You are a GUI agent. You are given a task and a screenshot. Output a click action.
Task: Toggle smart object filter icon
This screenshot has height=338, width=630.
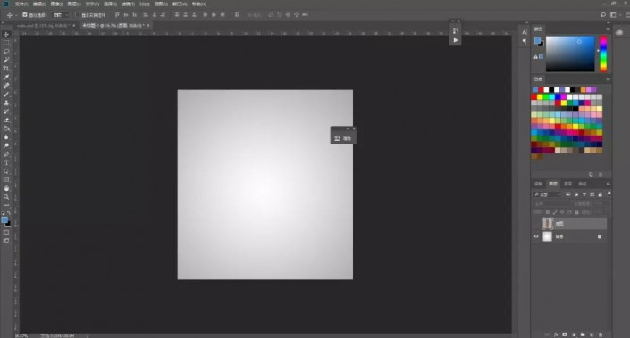coord(601,194)
